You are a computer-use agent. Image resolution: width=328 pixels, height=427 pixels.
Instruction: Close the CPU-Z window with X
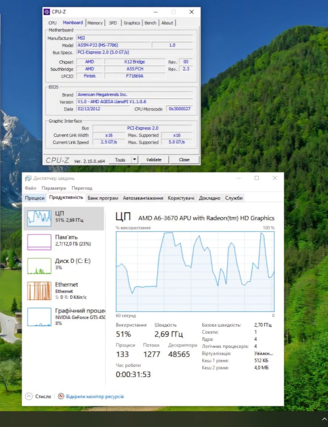pyautogui.click(x=192, y=12)
